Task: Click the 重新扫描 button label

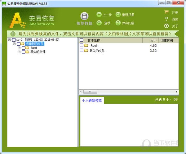Action: pyautogui.click(x=128, y=15)
